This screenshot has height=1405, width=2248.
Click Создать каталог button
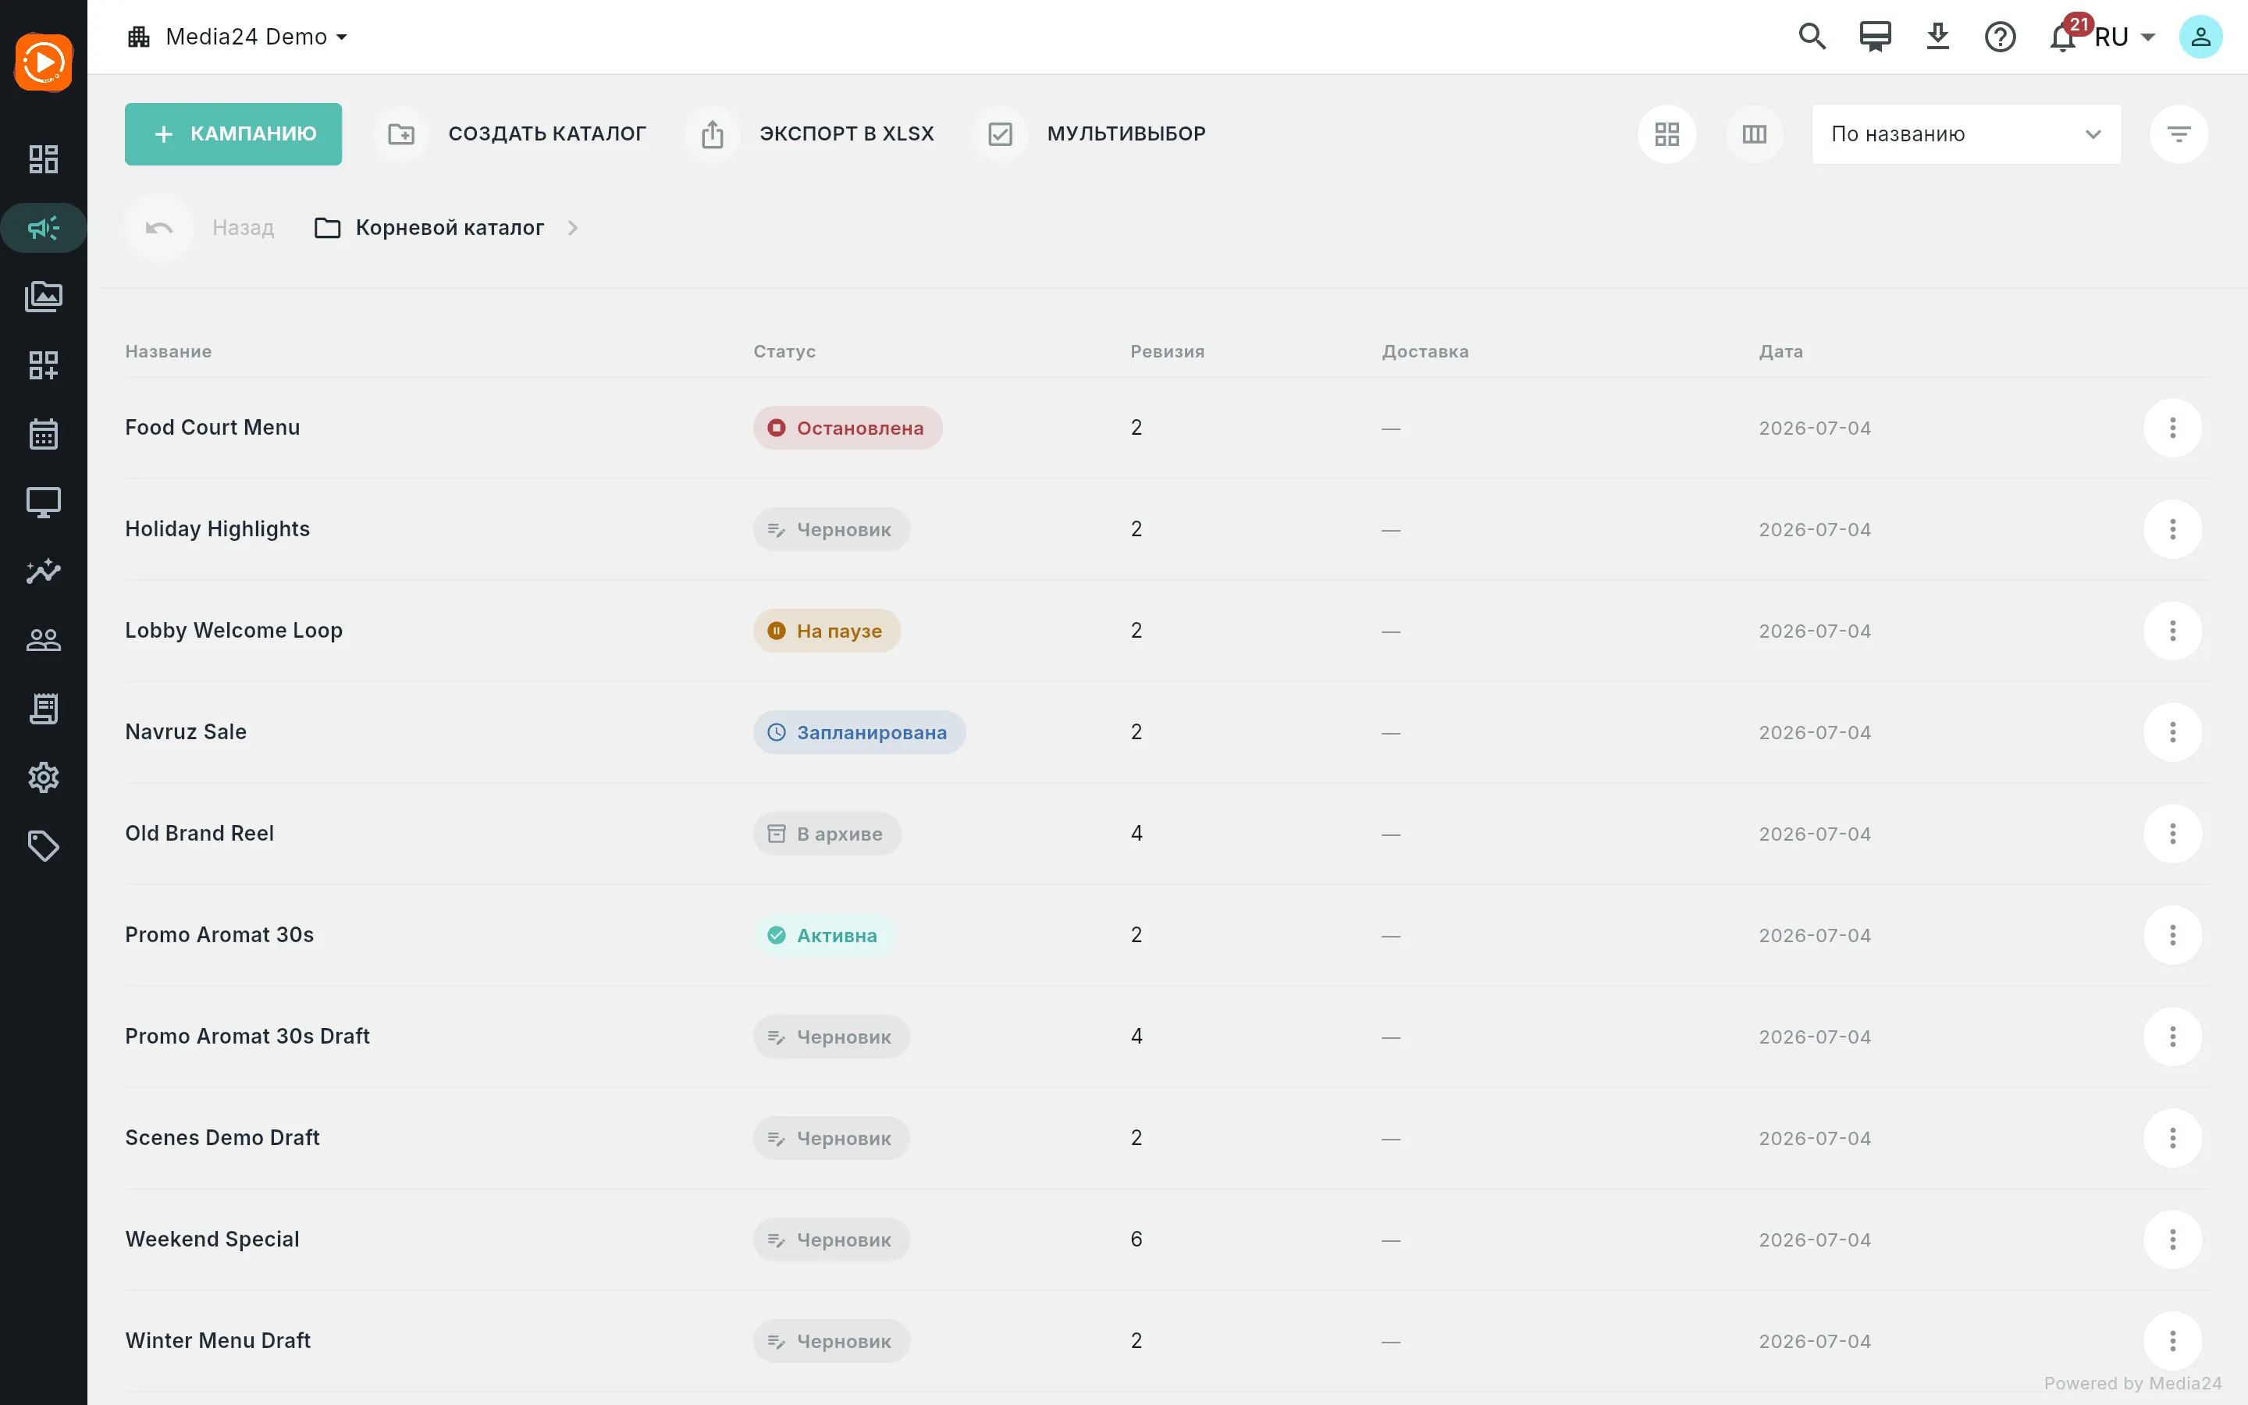pos(511,133)
